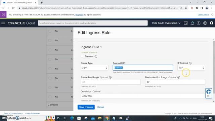This screenshot has width=215, height=121.
Task: Show the Destination Port Range info icon
Action: pyautogui.click(x=179, y=77)
